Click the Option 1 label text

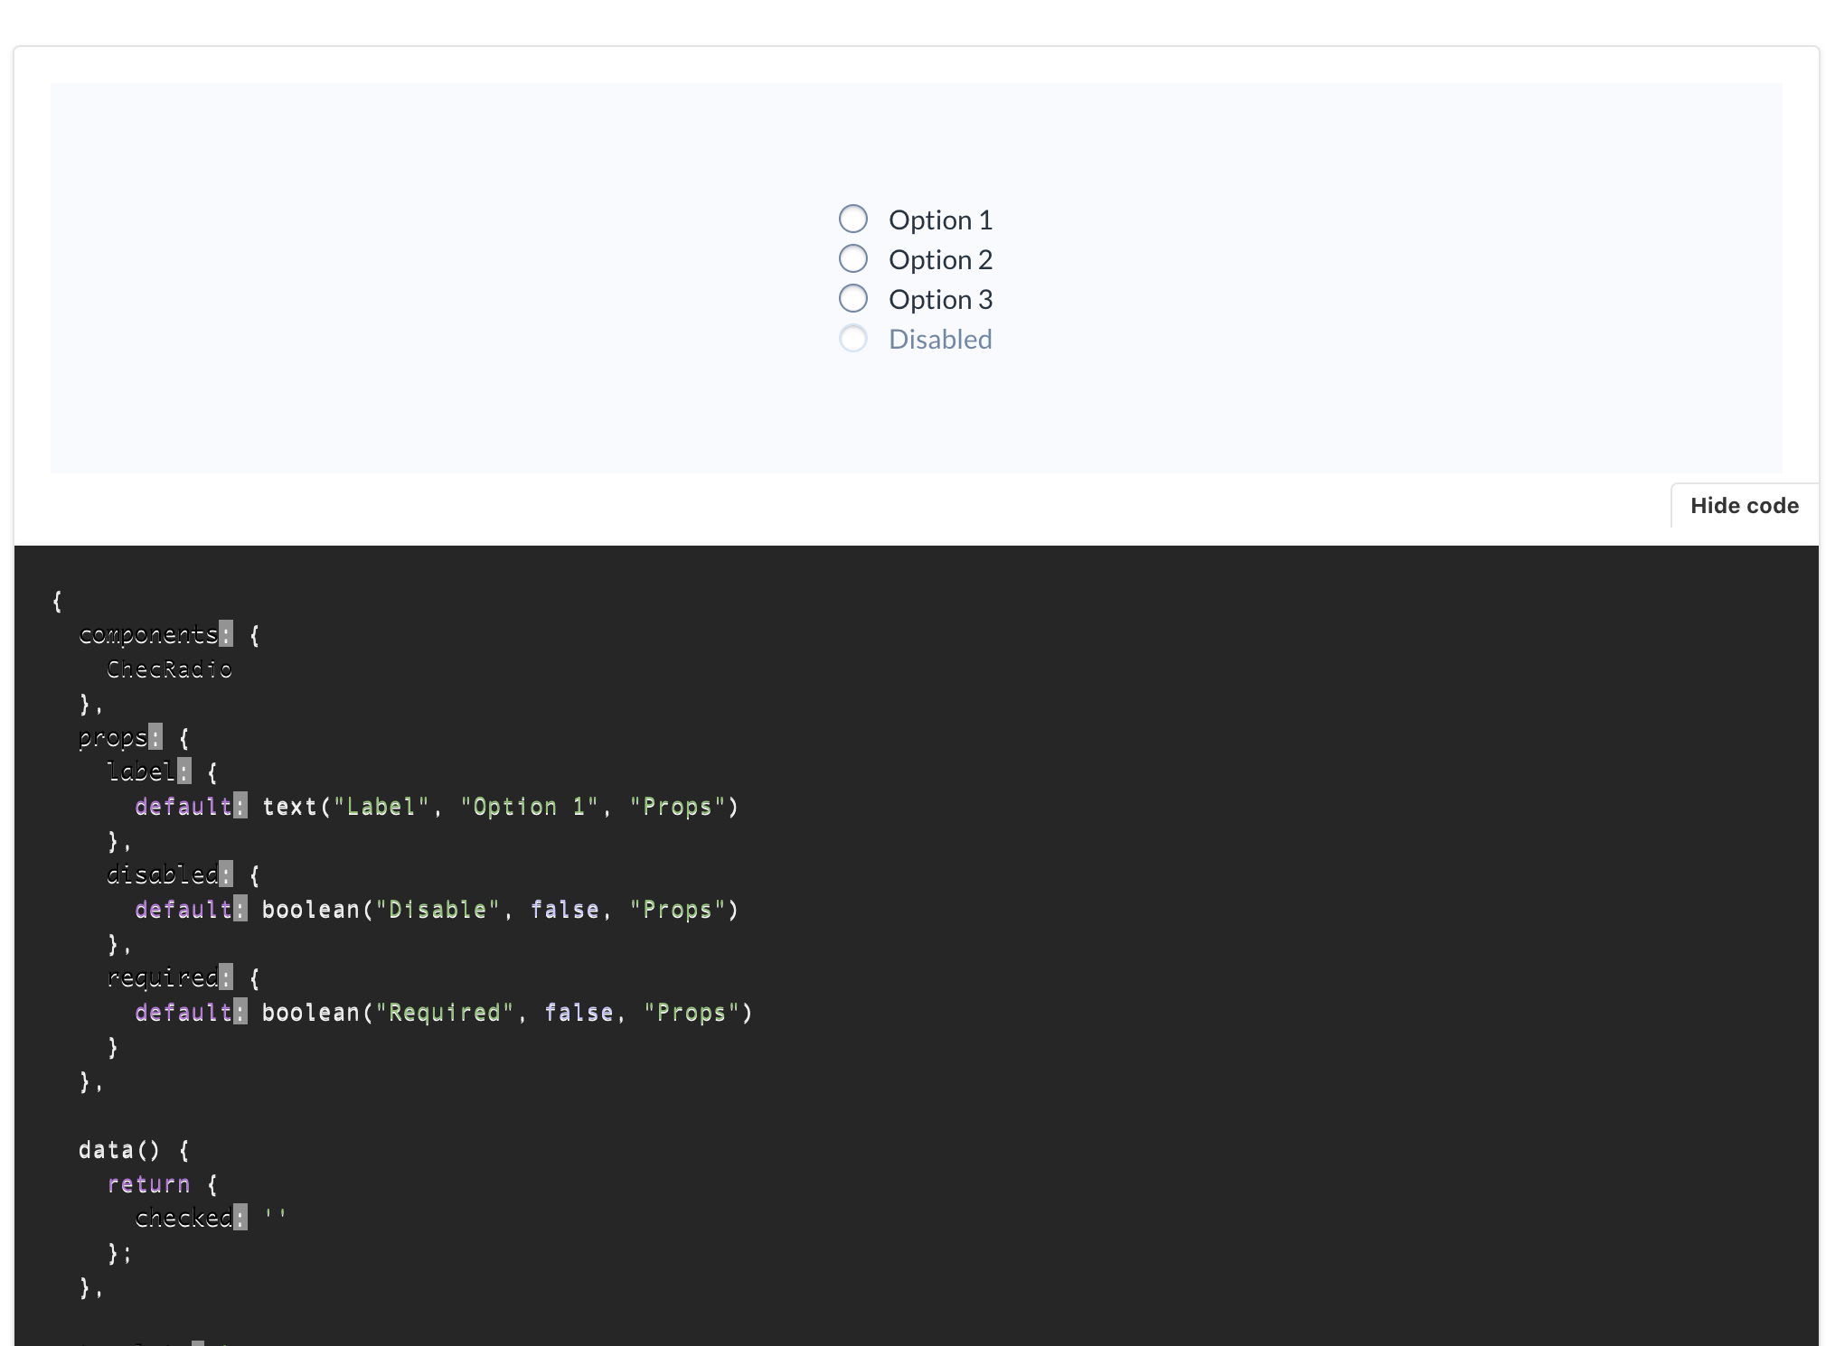tap(941, 219)
